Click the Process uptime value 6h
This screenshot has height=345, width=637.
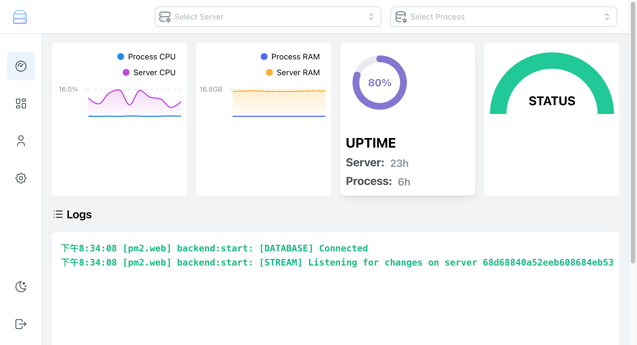click(x=404, y=182)
